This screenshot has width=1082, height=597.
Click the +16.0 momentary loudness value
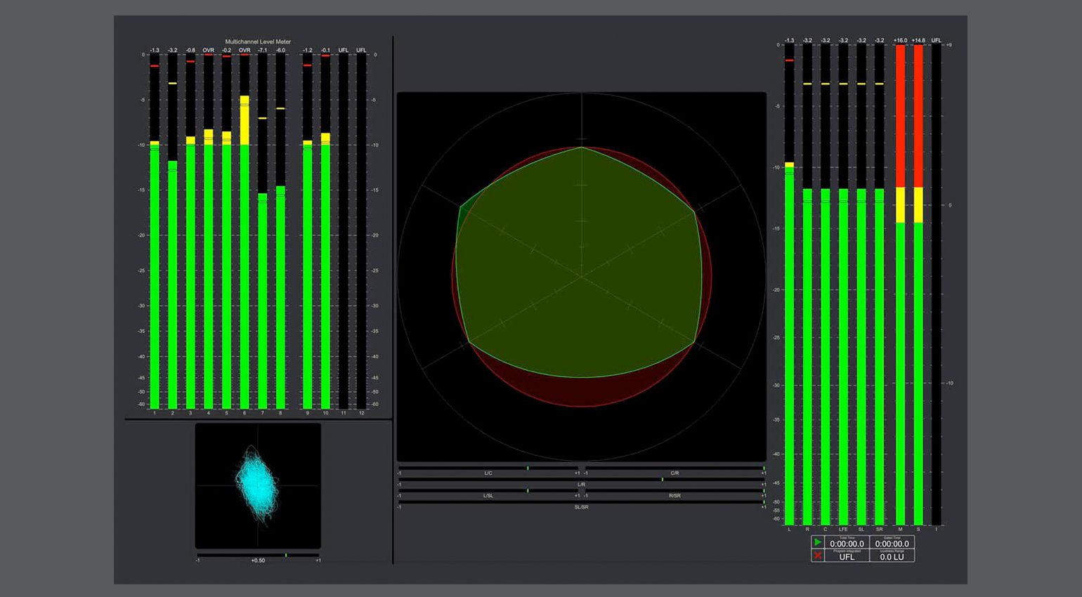[900, 41]
